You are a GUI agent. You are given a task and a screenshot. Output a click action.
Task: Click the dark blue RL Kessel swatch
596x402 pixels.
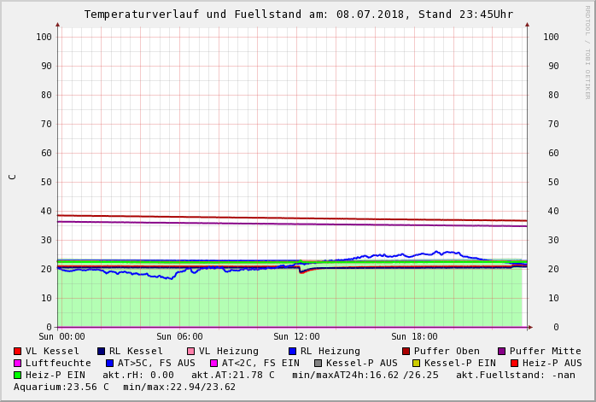[102, 351]
